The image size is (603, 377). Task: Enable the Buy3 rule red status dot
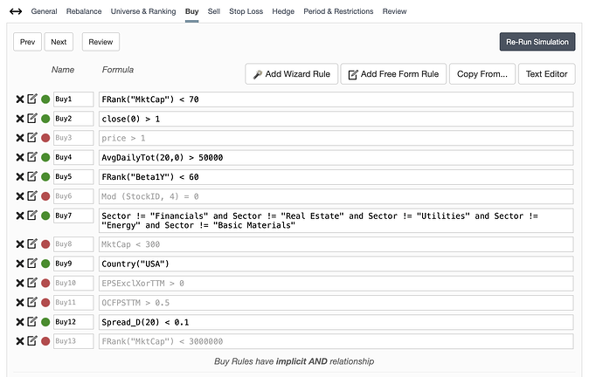point(45,138)
